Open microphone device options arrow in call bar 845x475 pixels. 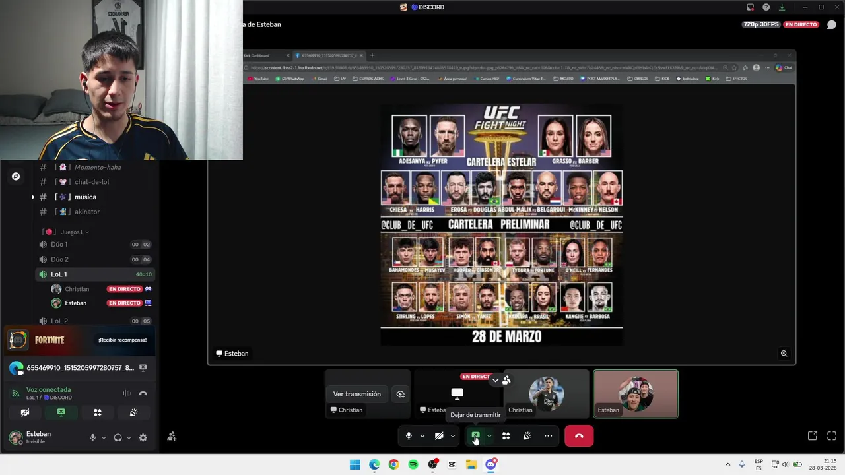[422, 436]
